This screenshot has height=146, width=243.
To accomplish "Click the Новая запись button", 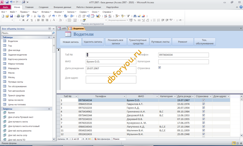I will [70, 42].
